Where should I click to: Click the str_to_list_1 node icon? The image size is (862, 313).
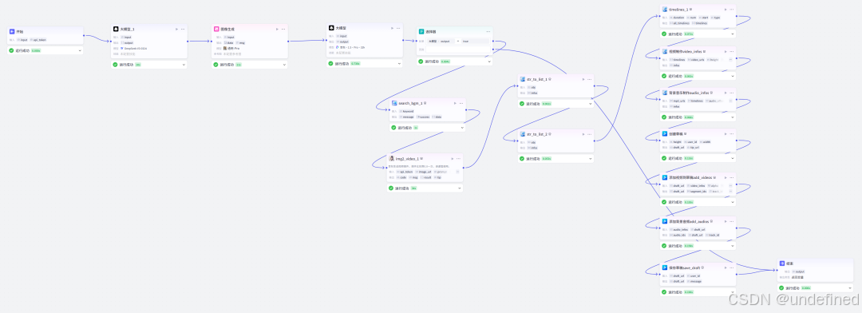(x=523, y=79)
